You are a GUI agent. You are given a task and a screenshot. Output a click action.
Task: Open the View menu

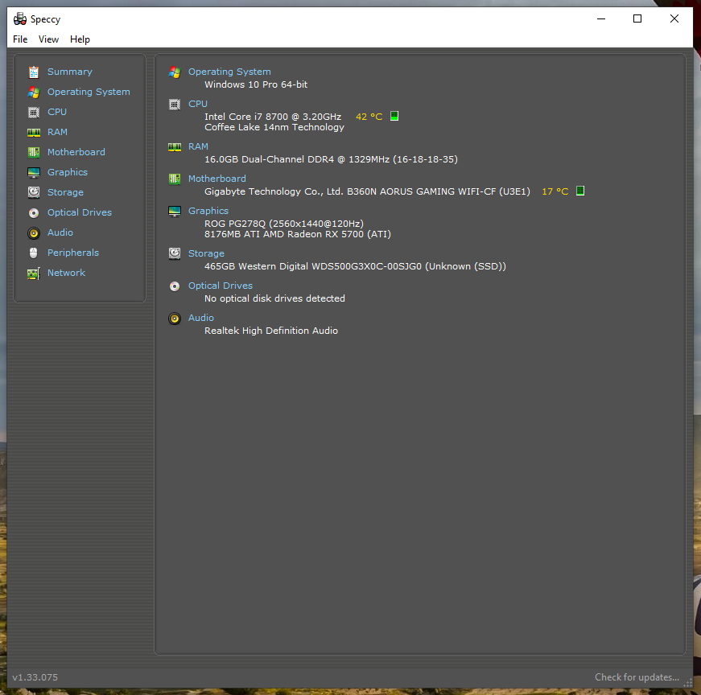pos(48,39)
